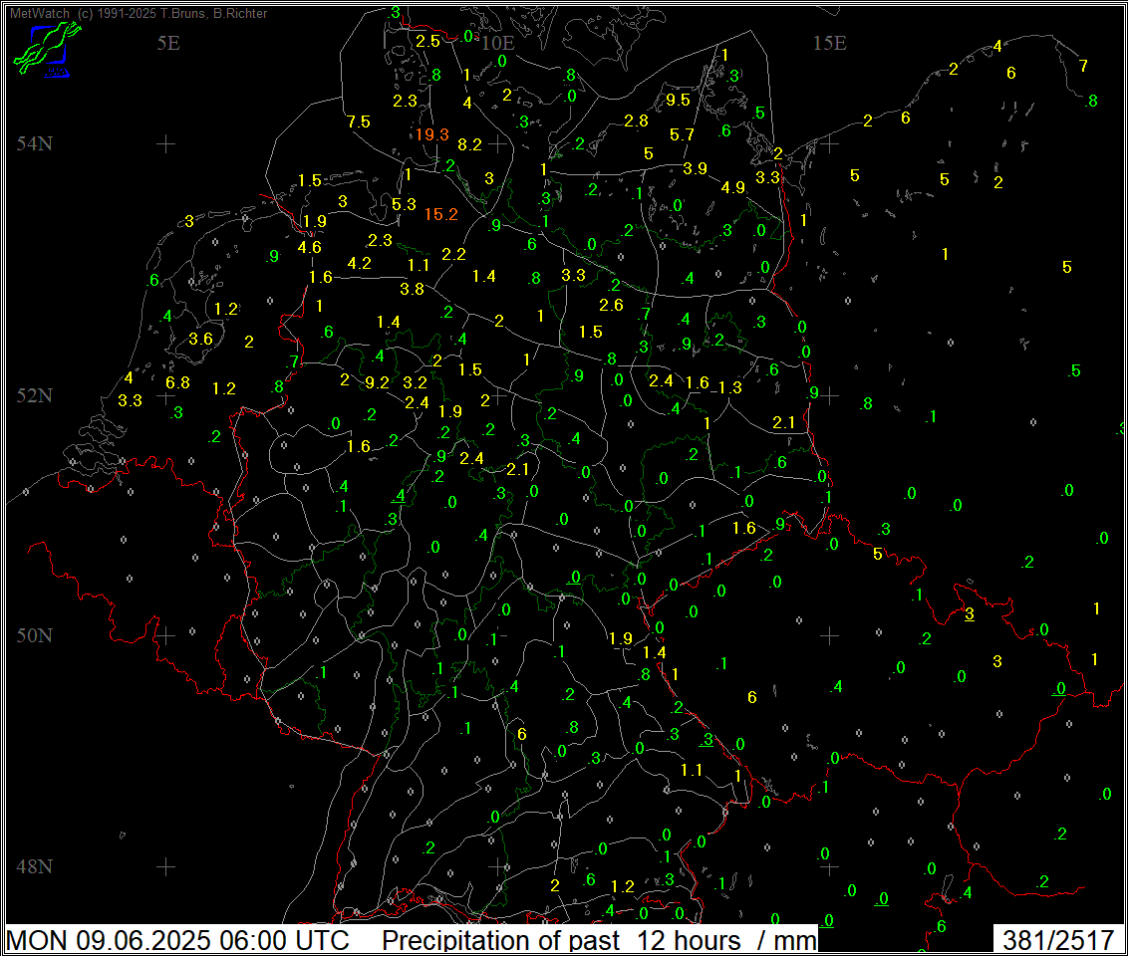1128x956 pixels.
Task: Select the 7.5 value in the North Sea
Action: point(359,121)
